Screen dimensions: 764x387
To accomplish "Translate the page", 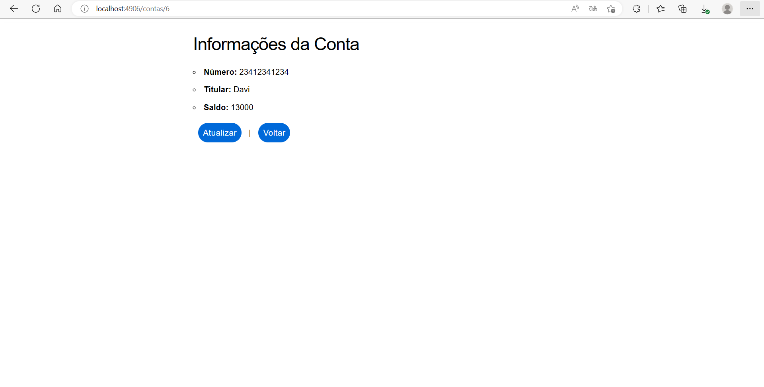I will click(593, 9).
